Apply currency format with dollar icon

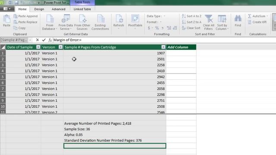click(x=149, y=28)
